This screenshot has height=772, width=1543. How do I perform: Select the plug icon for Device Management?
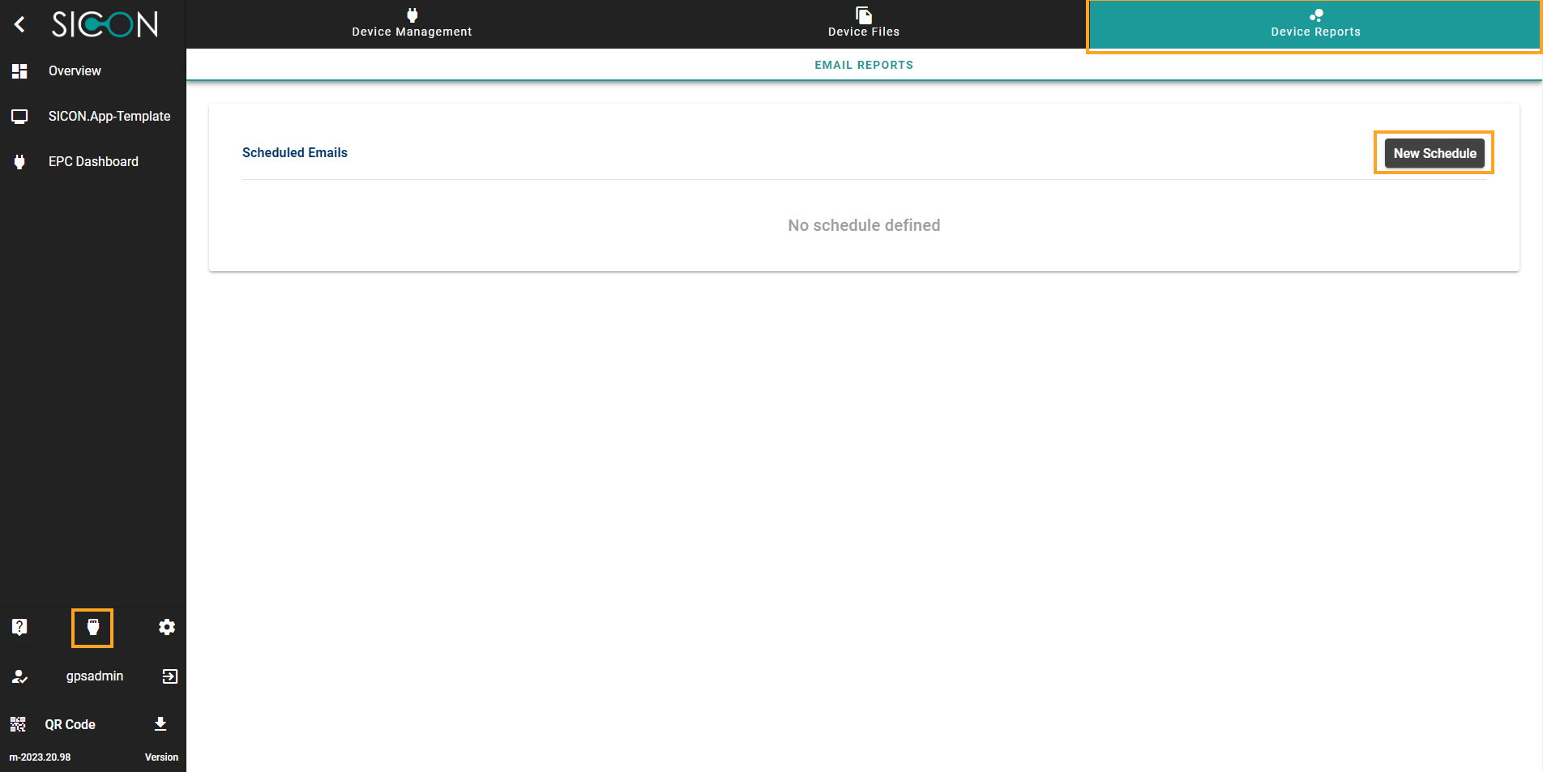412,14
